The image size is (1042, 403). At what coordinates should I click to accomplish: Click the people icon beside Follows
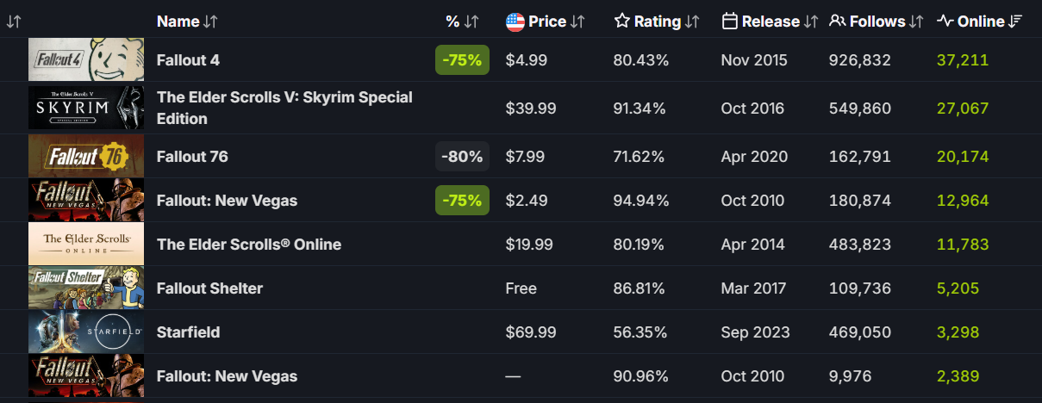837,22
